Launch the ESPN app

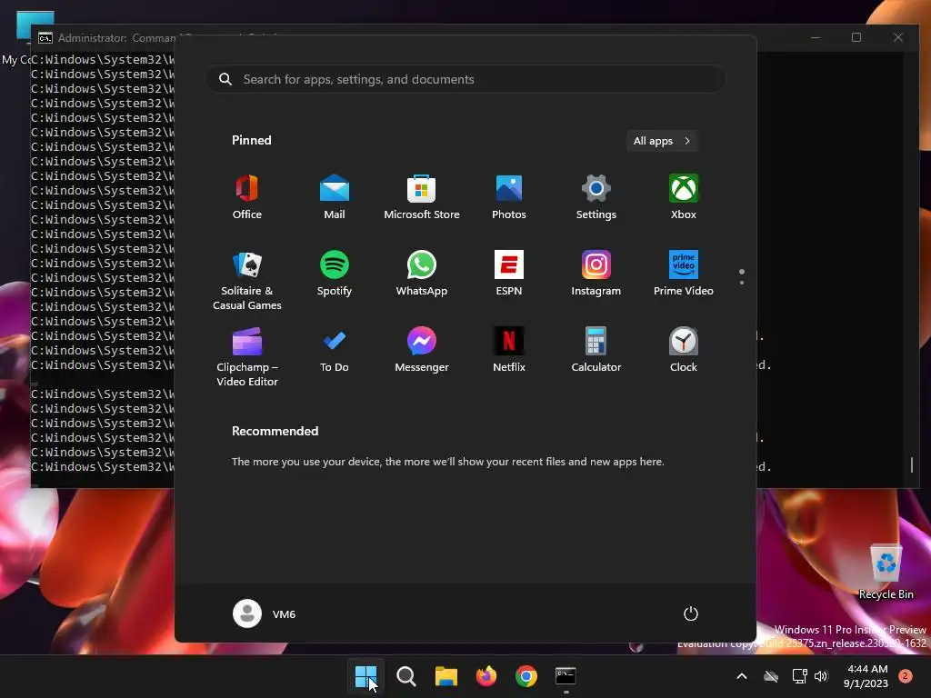(x=509, y=274)
